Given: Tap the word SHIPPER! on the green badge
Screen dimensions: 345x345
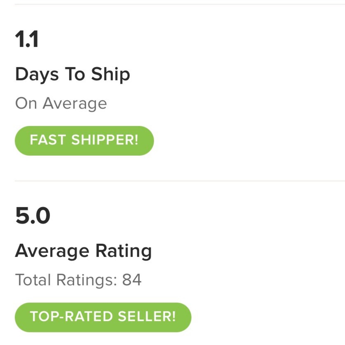Looking at the screenshot, I should click(x=105, y=140).
